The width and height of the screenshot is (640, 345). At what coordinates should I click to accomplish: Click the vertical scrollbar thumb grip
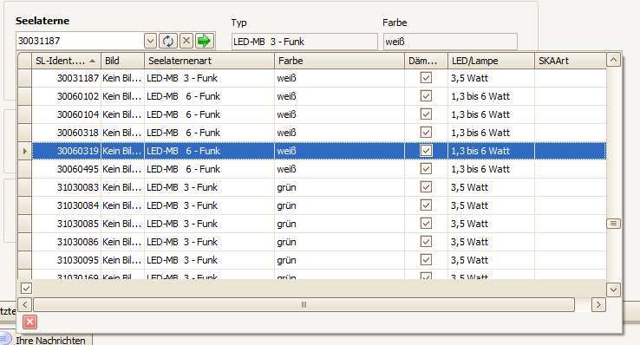click(613, 224)
